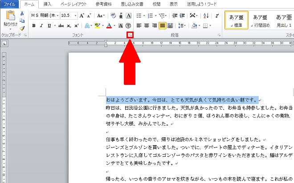The image size is (294, 183).
Task: Switch to the 表示 tab
Action: click(174, 4)
